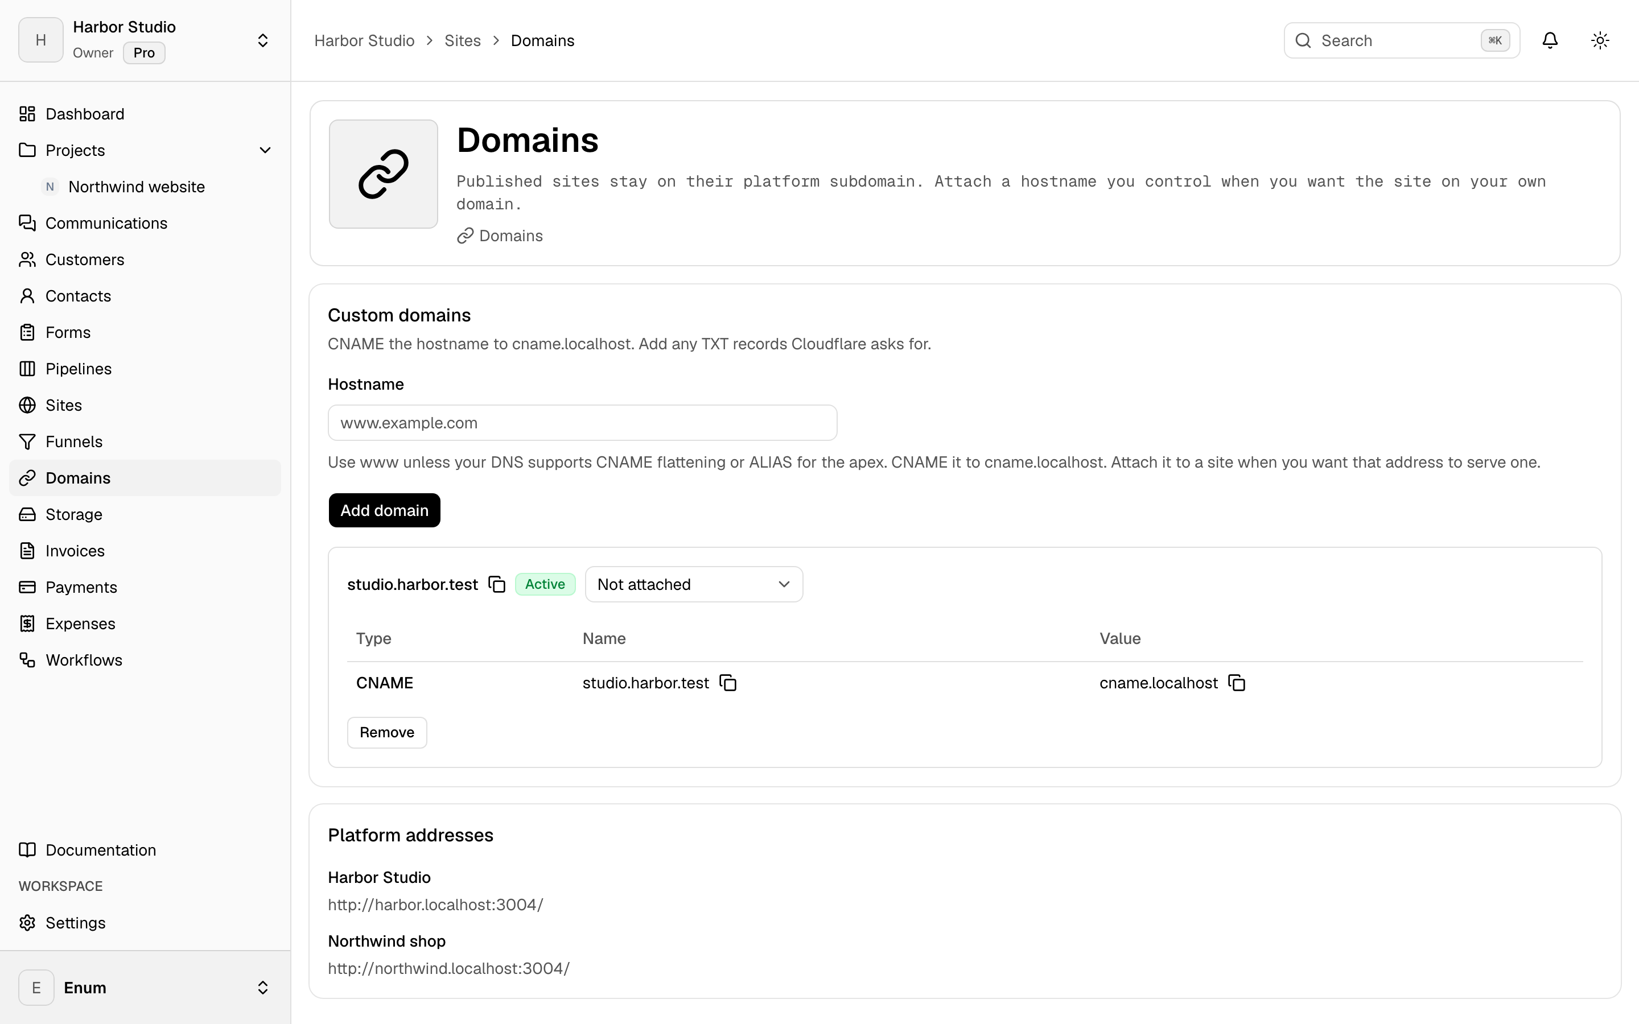Click the http://harbor.localhost:3004/ address

(435, 905)
